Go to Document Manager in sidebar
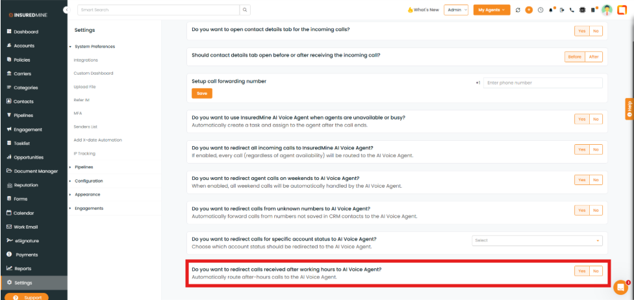This screenshot has width=634, height=300. (x=36, y=171)
